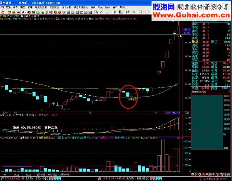Click the 买① price 41.09 row

point(211,45)
